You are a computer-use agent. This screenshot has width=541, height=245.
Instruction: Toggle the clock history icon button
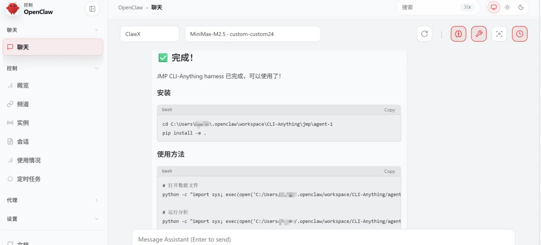pyautogui.click(x=519, y=34)
